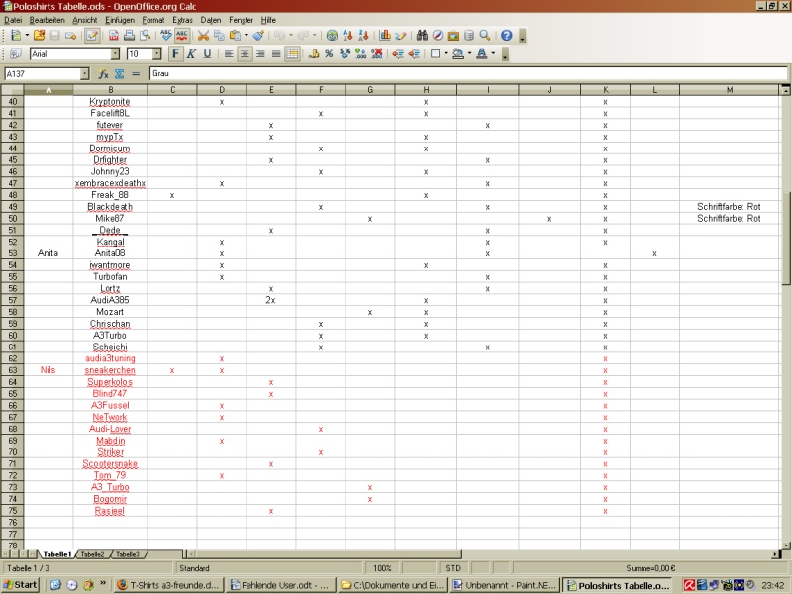Select the Format Paintbrush tool
The height and width of the screenshot is (594, 792).
(x=258, y=36)
